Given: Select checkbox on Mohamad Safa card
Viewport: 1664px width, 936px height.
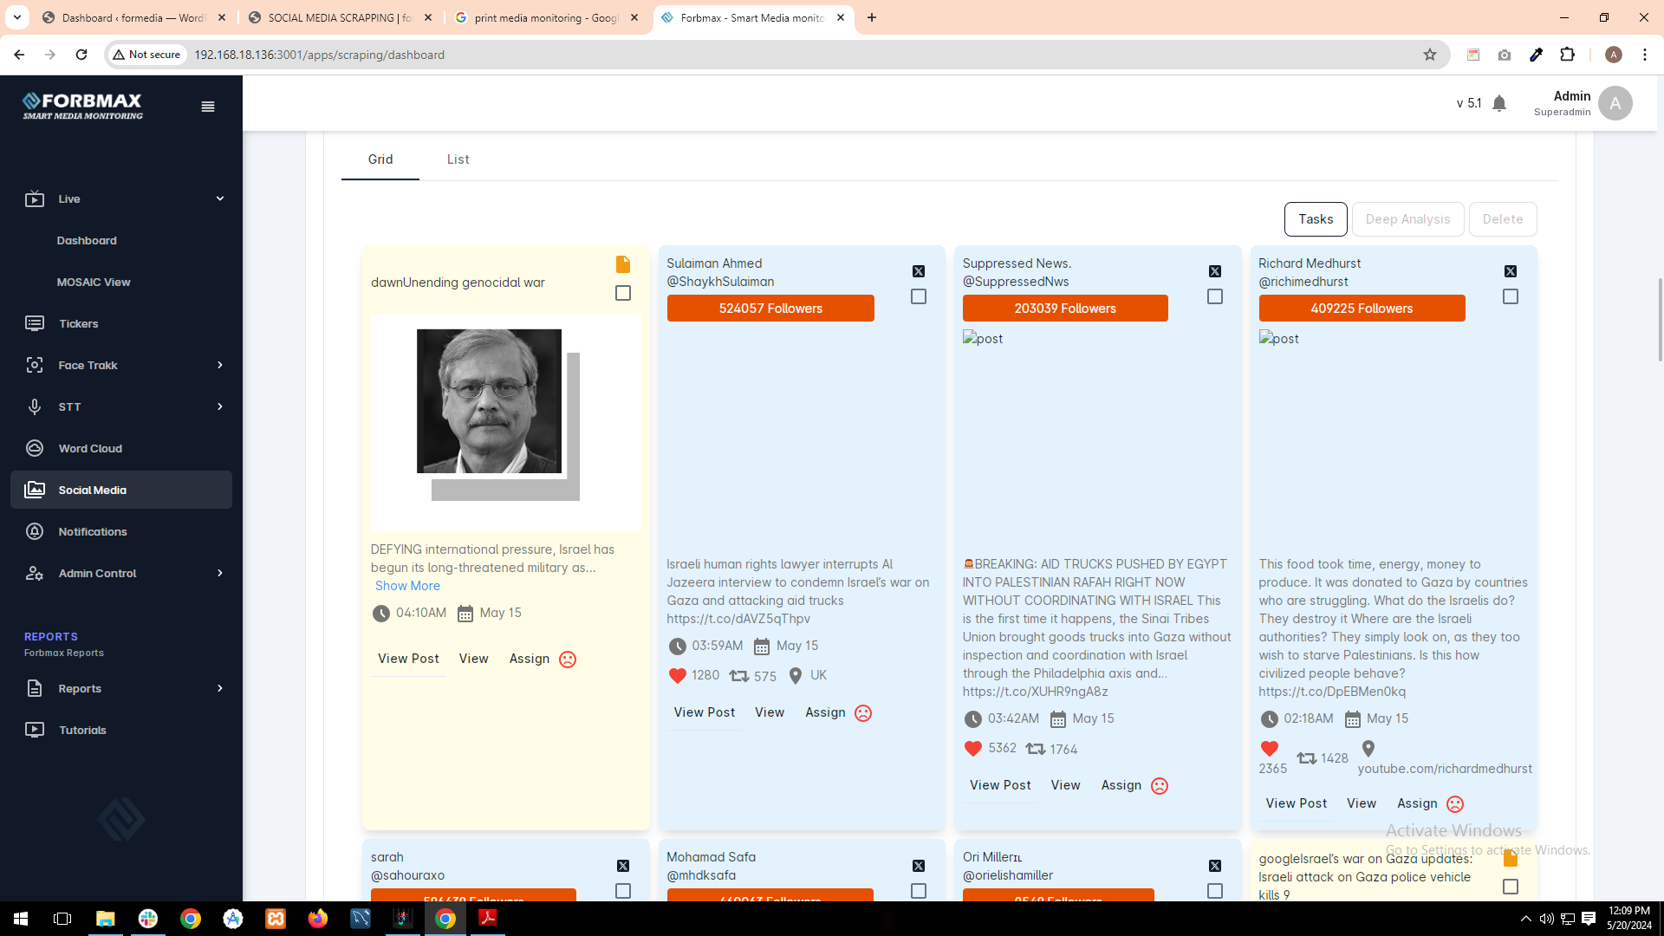Looking at the screenshot, I should tap(919, 891).
